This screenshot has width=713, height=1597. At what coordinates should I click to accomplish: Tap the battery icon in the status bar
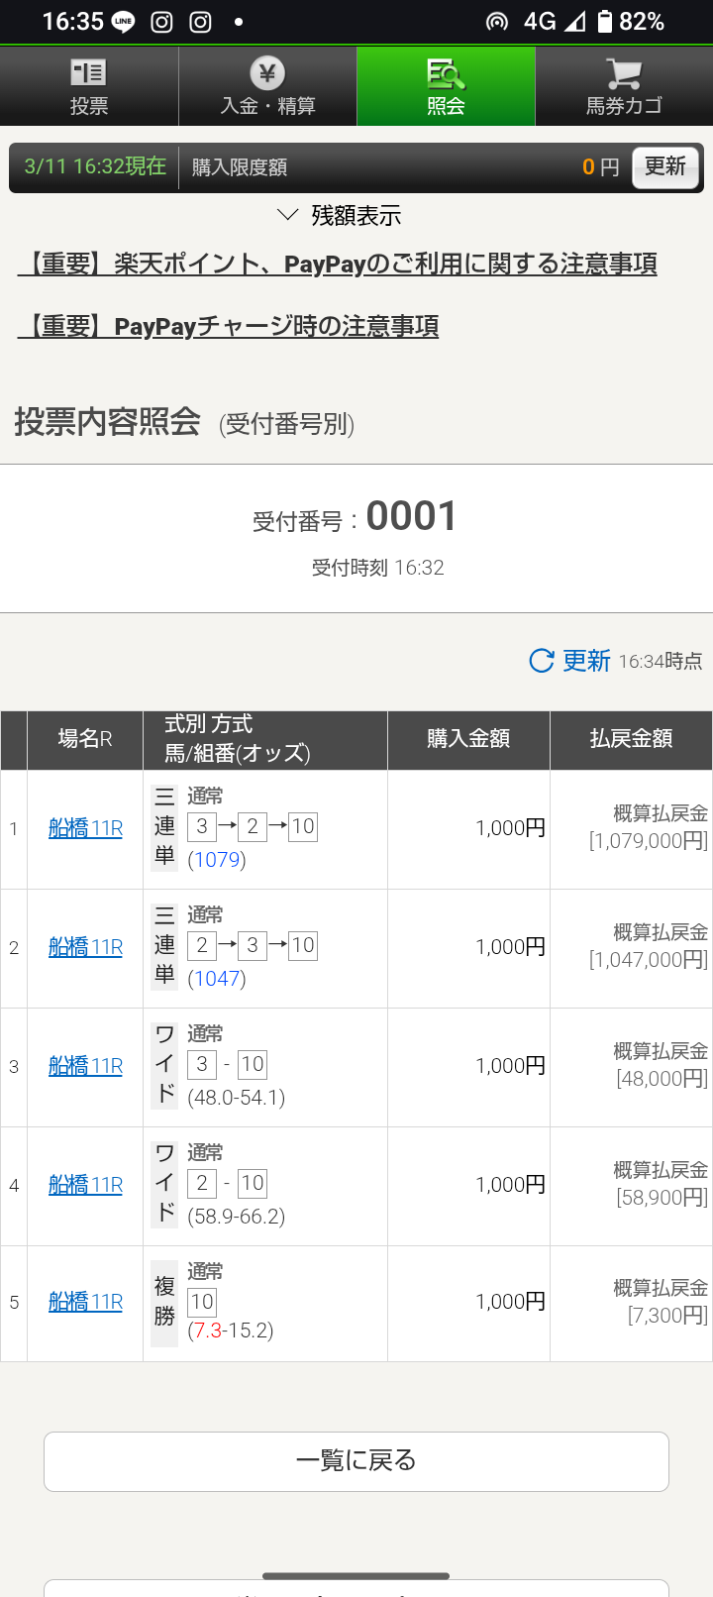coord(604,22)
